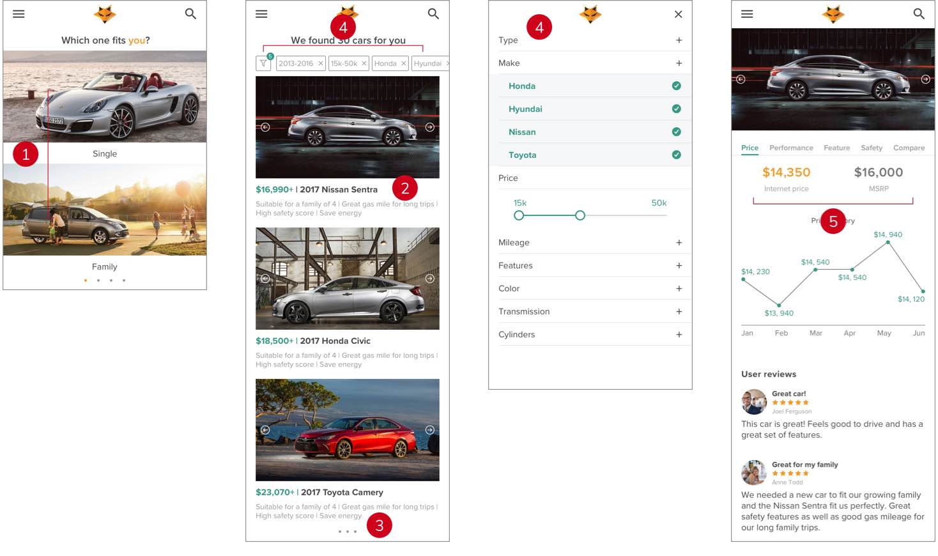The image size is (938, 556).
Task: Choose the Single lifestyle option
Action: point(105,153)
